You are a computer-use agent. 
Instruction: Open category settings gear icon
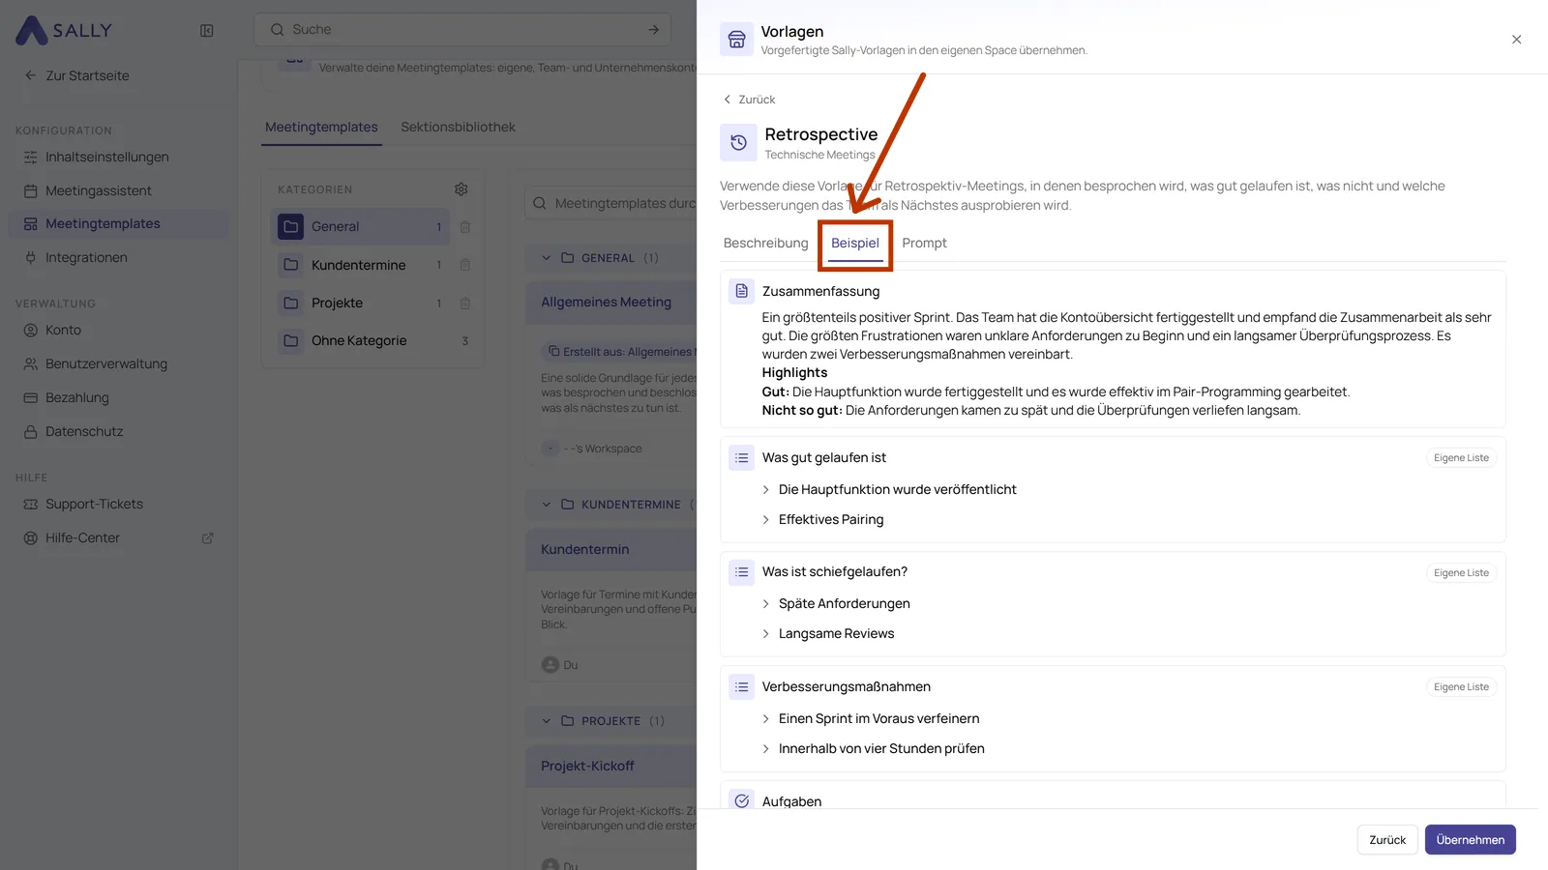461,189
